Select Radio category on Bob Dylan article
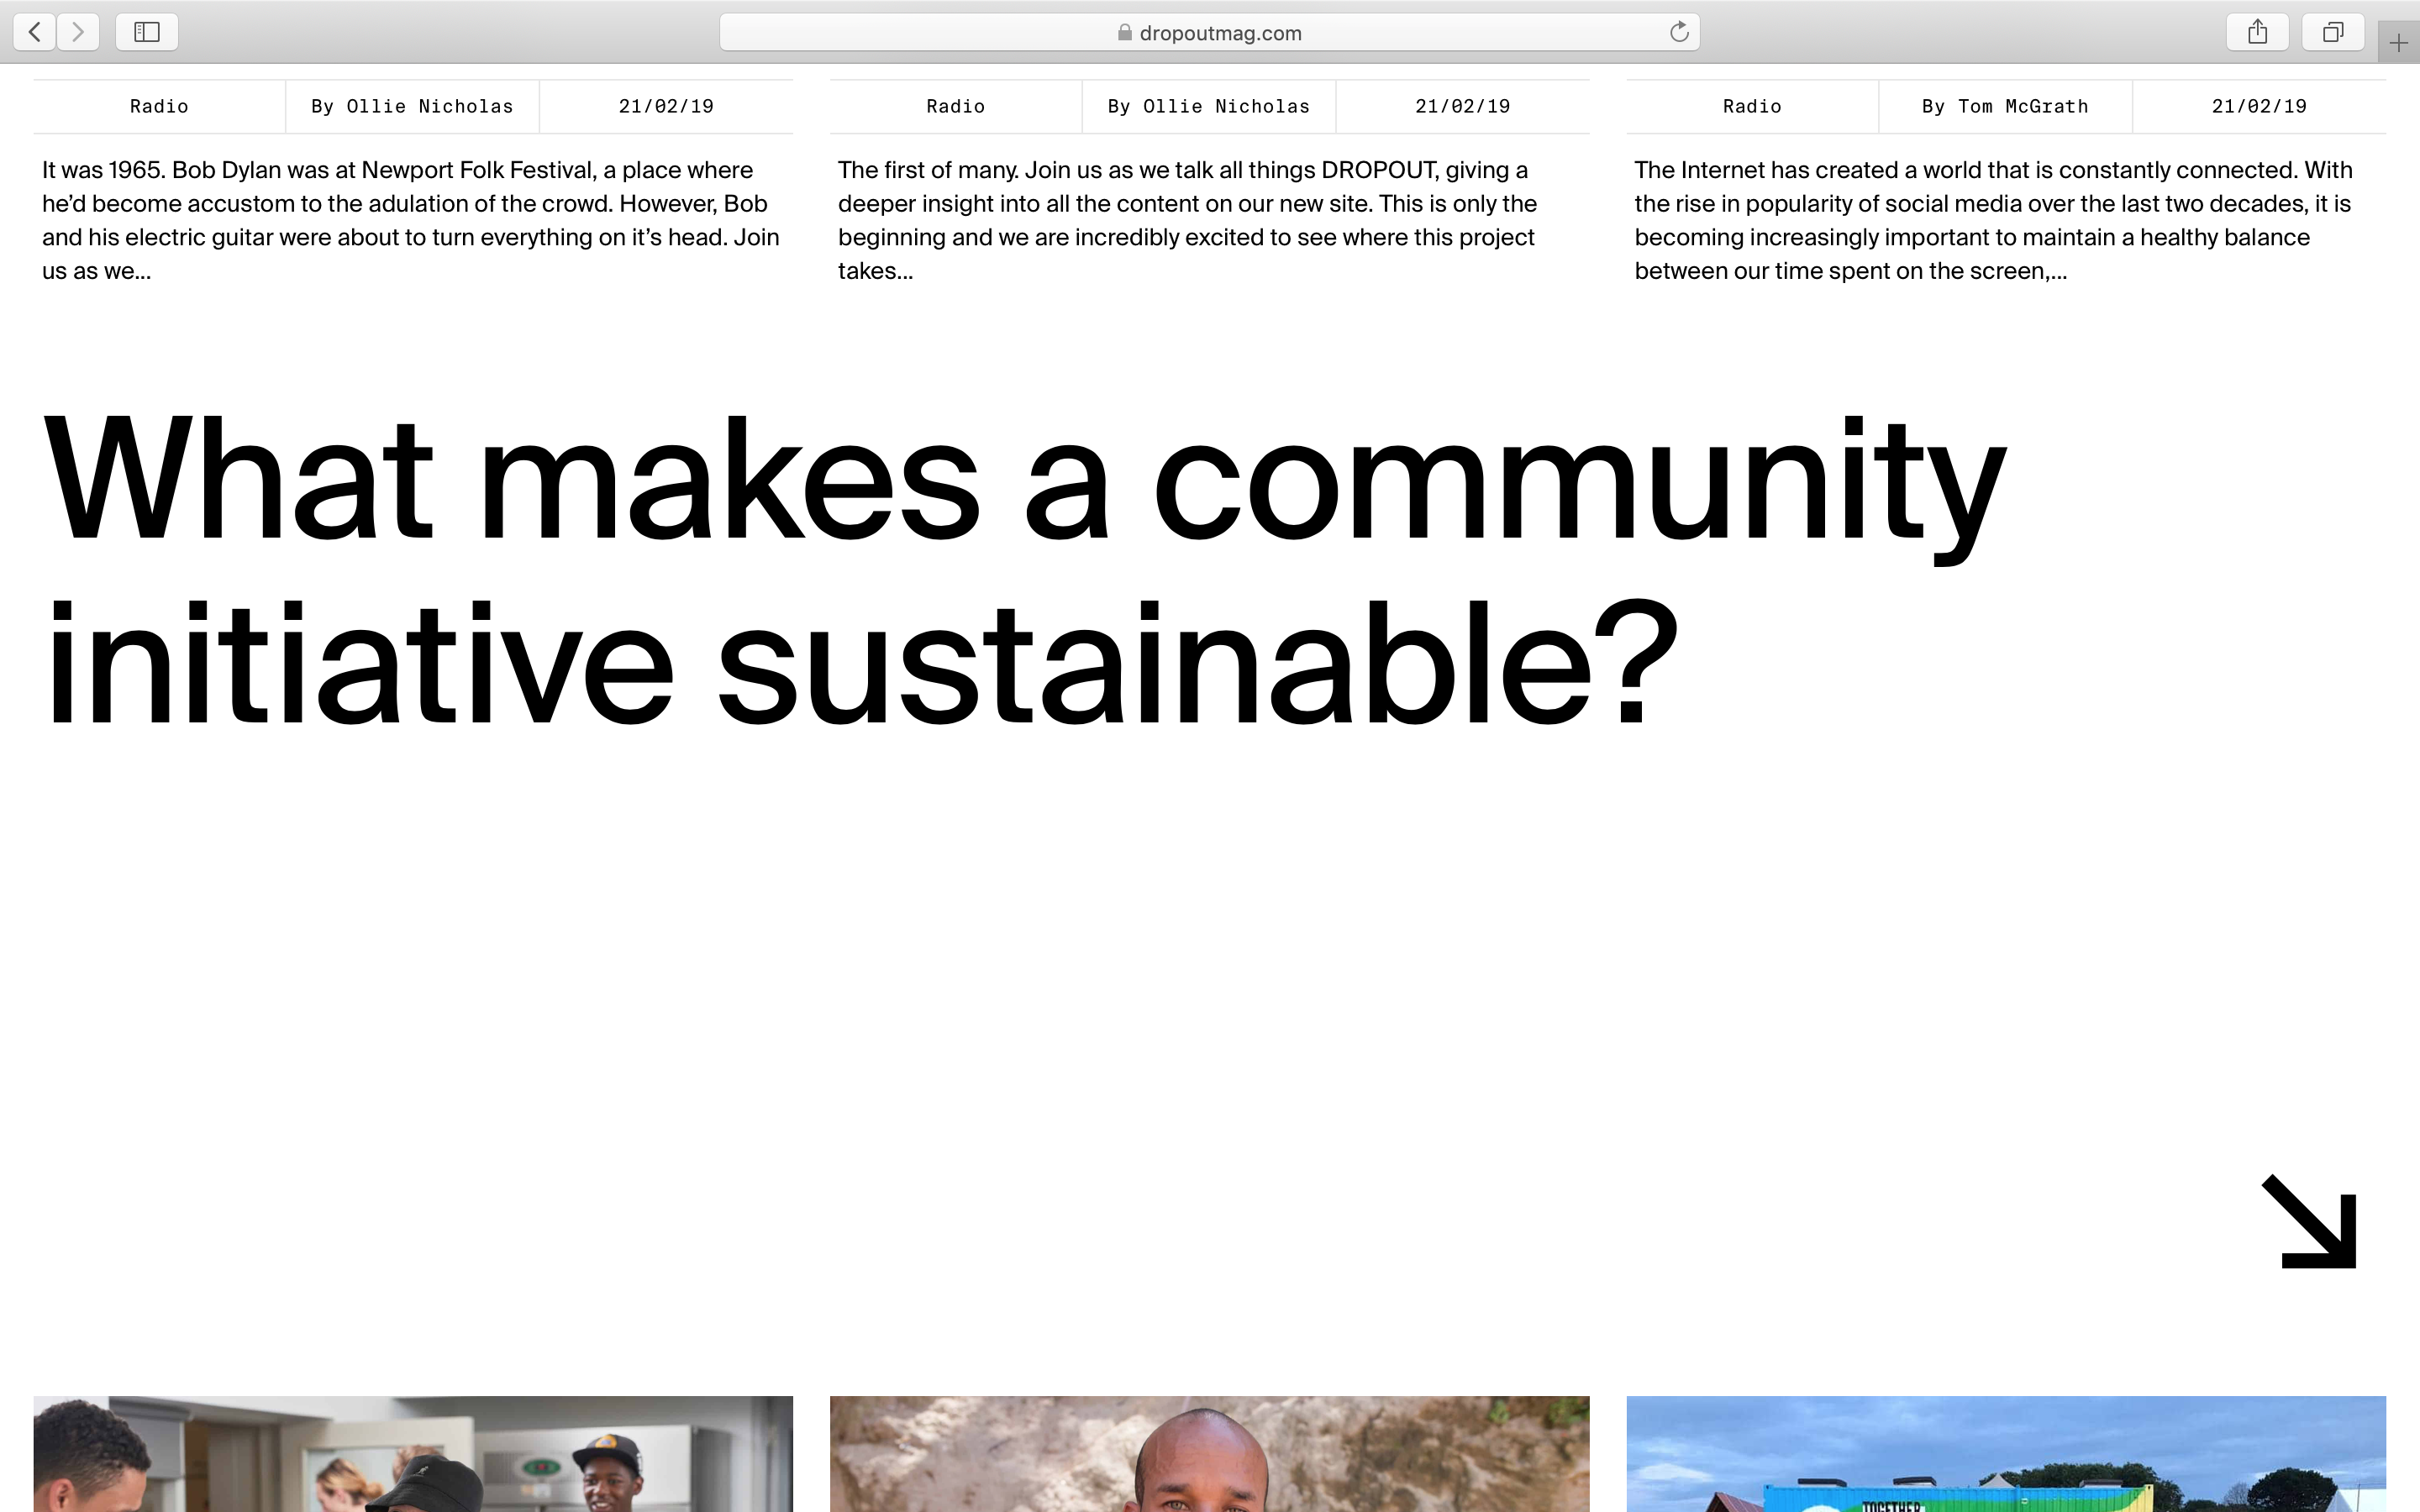 (159, 106)
